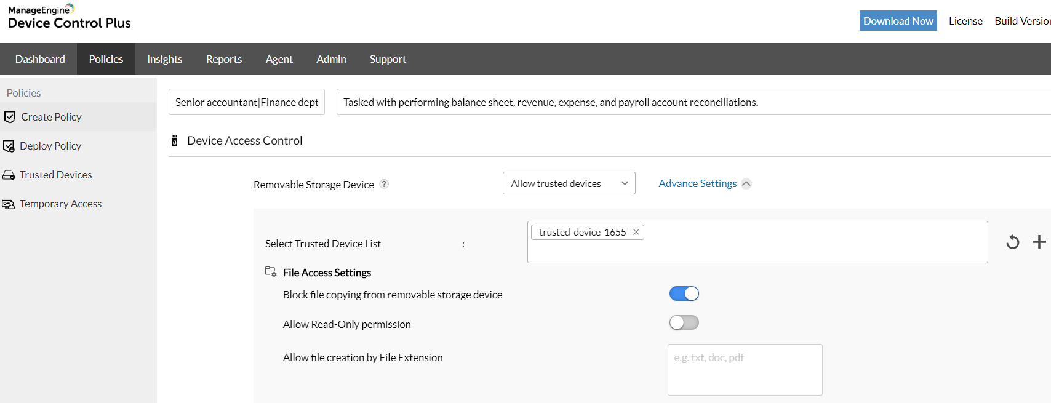Image resolution: width=1051 pixels, height=403 pixels.
Task: Click the Download Now button
Action: [x=898, y=21]
